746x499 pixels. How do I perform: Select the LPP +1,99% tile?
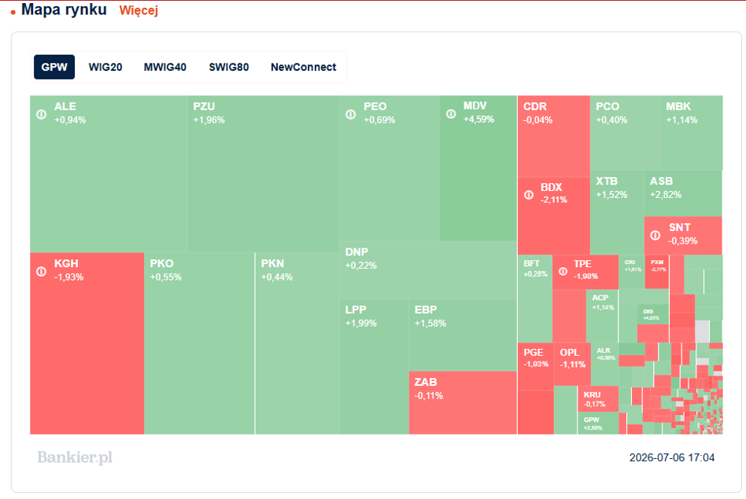coord(374,366)
